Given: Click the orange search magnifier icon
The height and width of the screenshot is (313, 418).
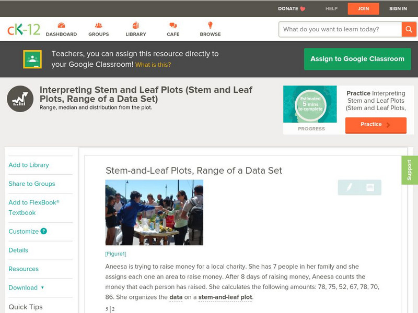Looking at the screenshot, I should (409, 29).
